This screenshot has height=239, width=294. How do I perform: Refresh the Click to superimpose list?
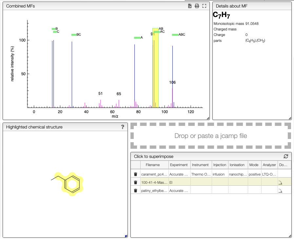[x=286, y=156]
